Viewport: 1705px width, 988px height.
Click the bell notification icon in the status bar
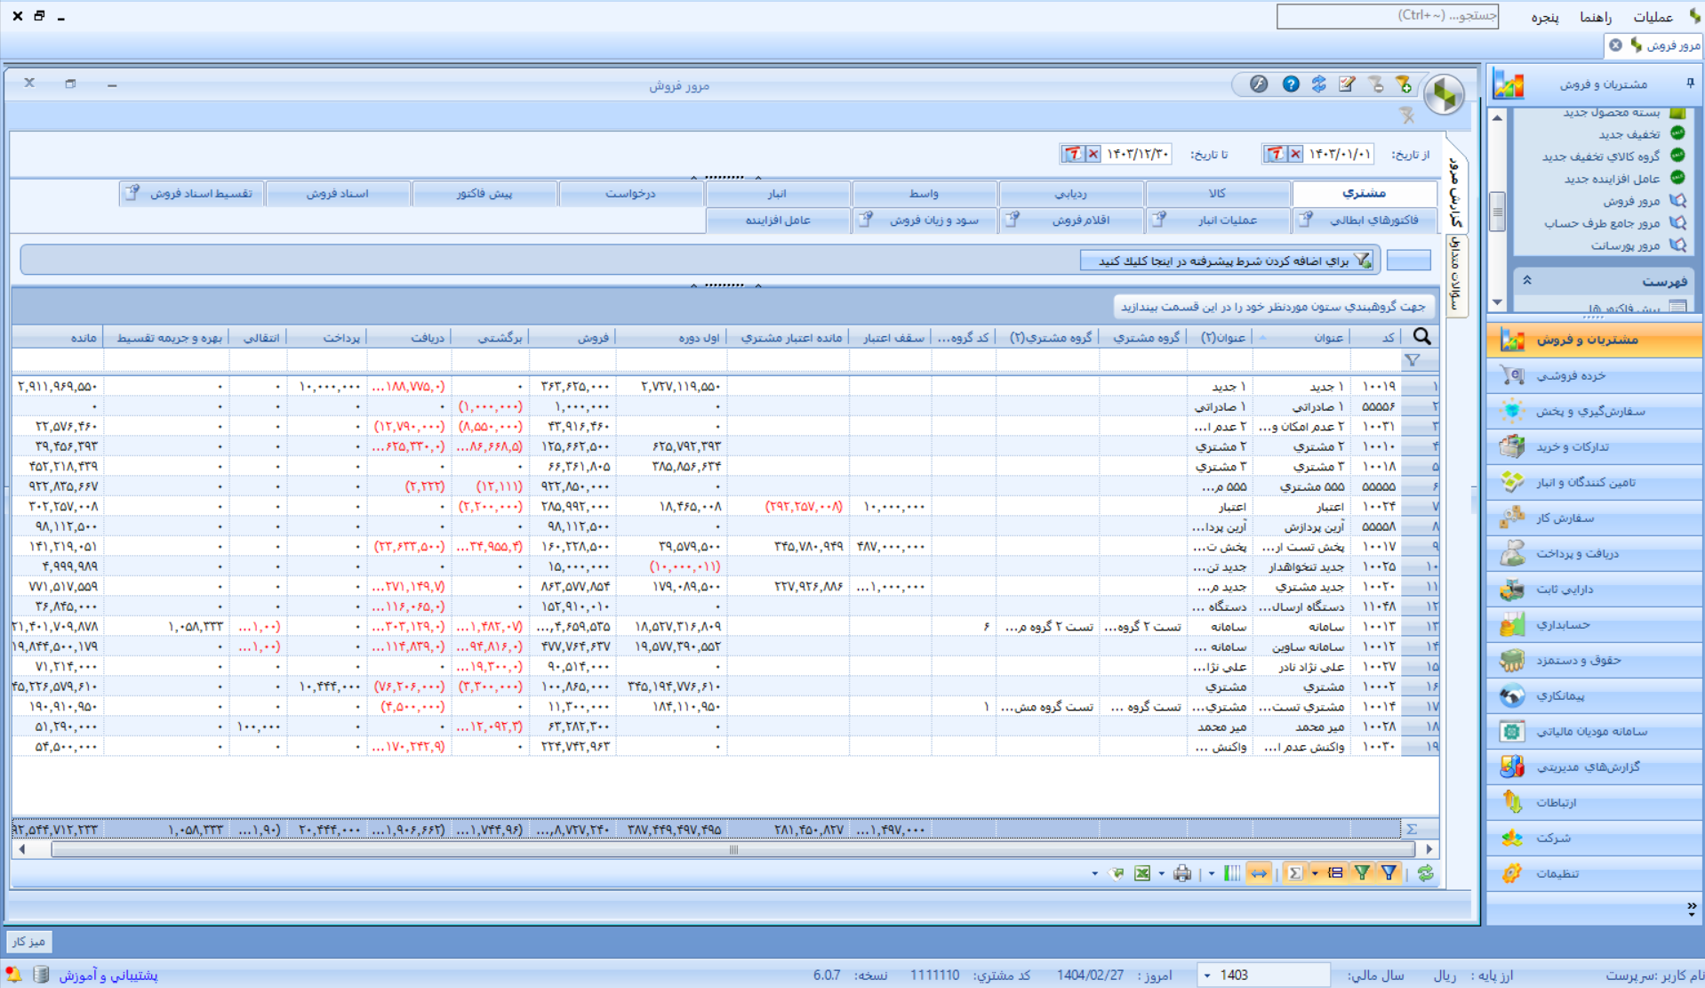13,975
